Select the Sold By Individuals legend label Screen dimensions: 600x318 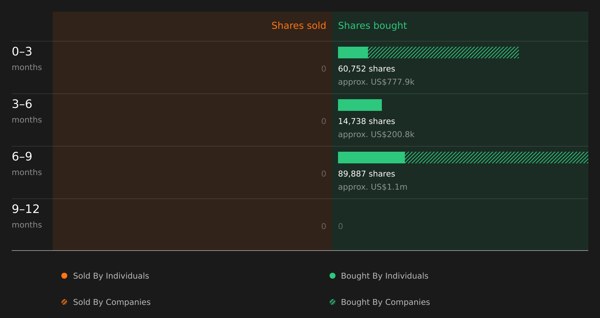111,276
